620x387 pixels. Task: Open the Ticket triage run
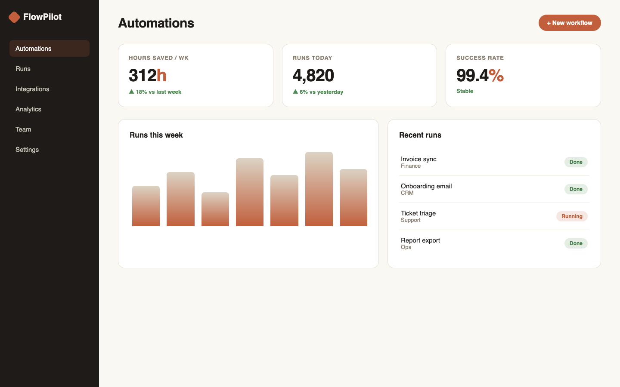tap(494, 216)
